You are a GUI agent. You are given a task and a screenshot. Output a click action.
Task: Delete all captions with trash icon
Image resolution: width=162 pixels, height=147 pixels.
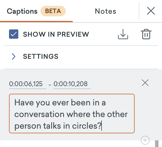146,34
